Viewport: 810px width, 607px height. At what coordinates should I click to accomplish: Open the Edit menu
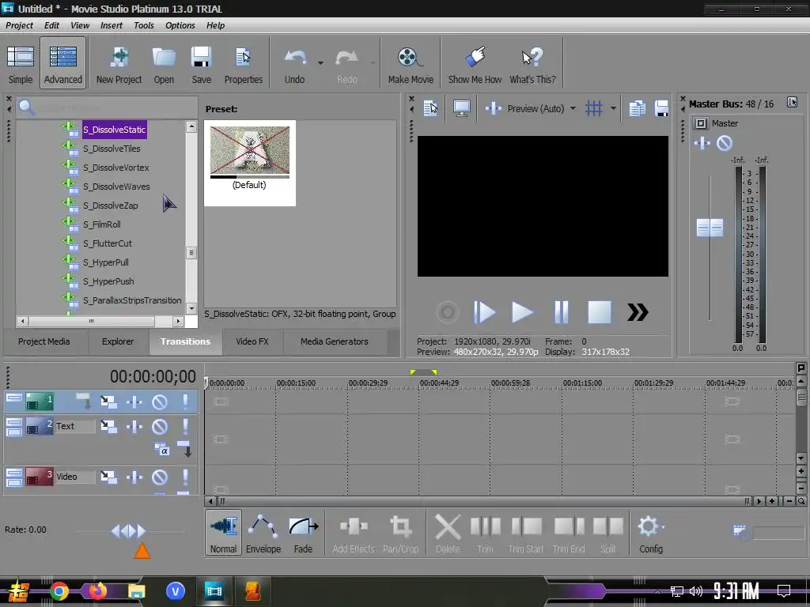(51, 25)
